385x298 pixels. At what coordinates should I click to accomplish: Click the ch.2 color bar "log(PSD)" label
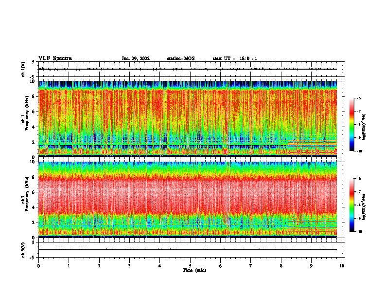[364, 207]
